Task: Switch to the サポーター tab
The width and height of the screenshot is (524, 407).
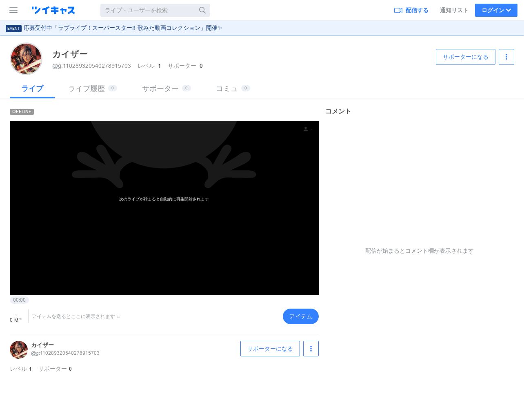Action: coord(166,89)
